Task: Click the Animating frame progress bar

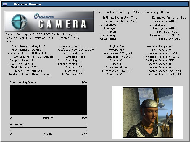Action: pos(49,129)
